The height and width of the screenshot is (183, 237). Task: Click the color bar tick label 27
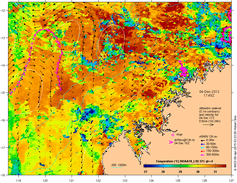pyautogui.click(x=145, y=172)
